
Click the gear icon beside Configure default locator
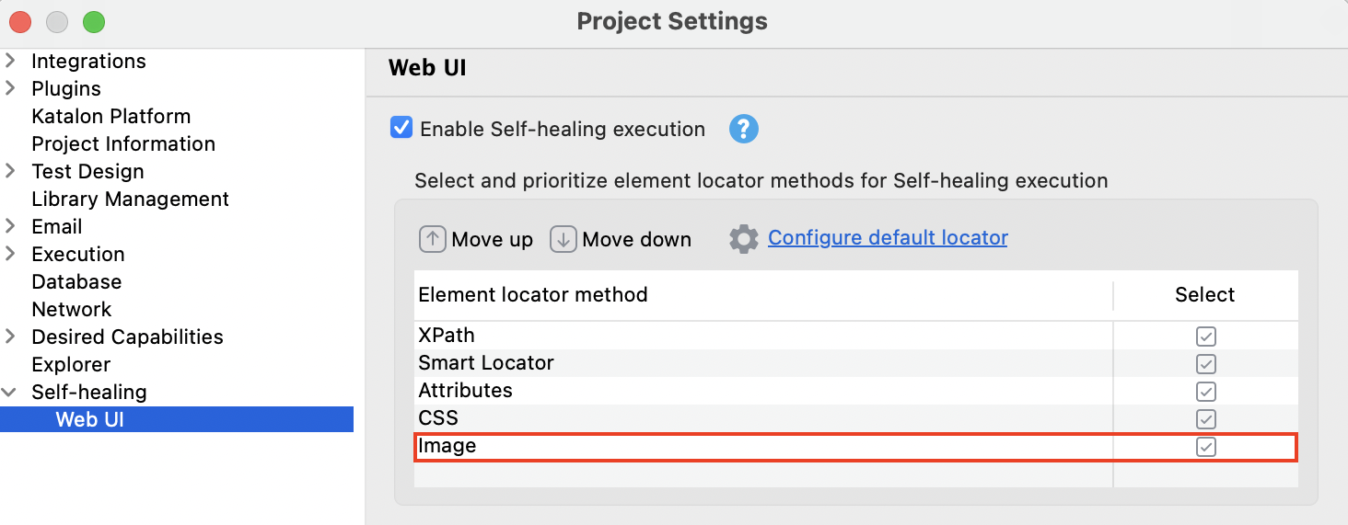click(x=744, y=239)
